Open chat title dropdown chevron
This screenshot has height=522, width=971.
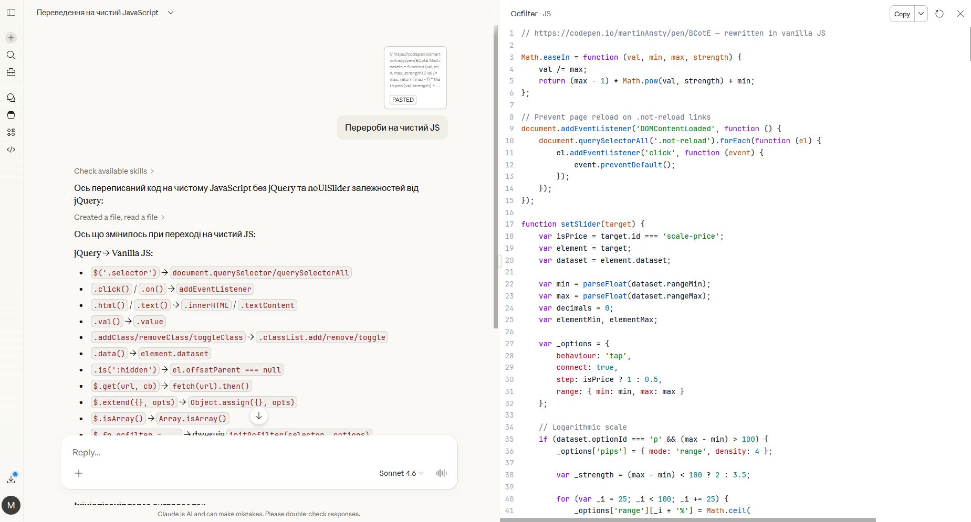[x=171, y=13]
